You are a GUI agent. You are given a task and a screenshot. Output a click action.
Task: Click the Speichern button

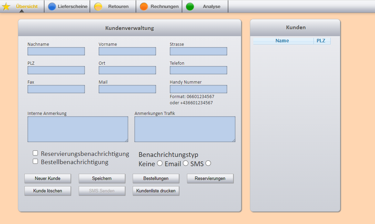point(102,179)
